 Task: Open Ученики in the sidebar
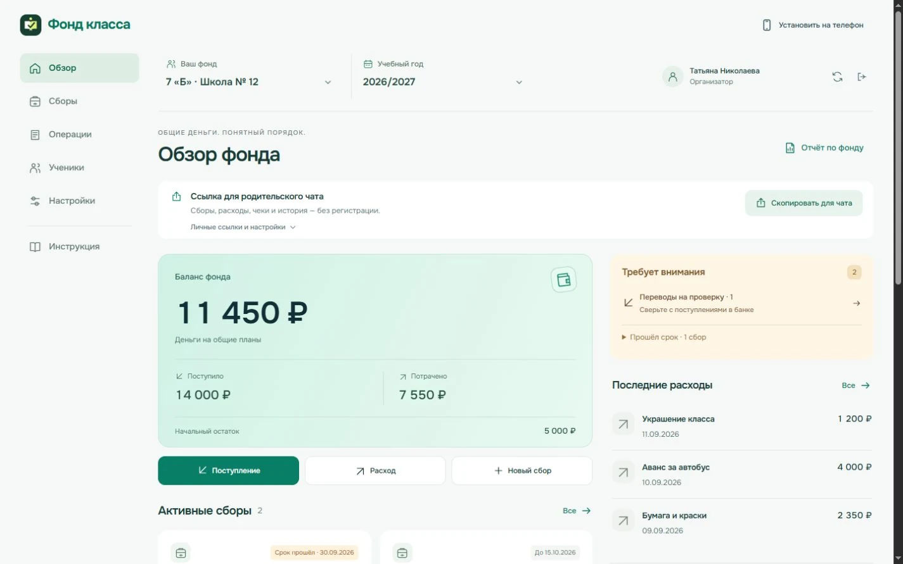tap(79, 168)
